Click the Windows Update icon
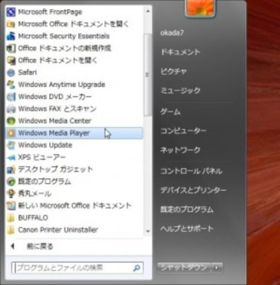 11,145
